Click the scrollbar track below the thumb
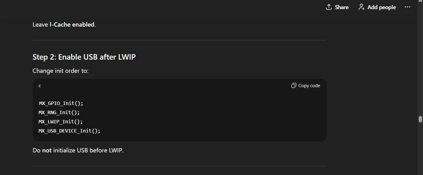The image size is (423, 175). [x=420, y=149]
